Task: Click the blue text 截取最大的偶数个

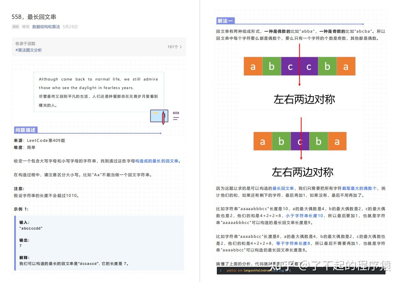Action: pos(359,188)
